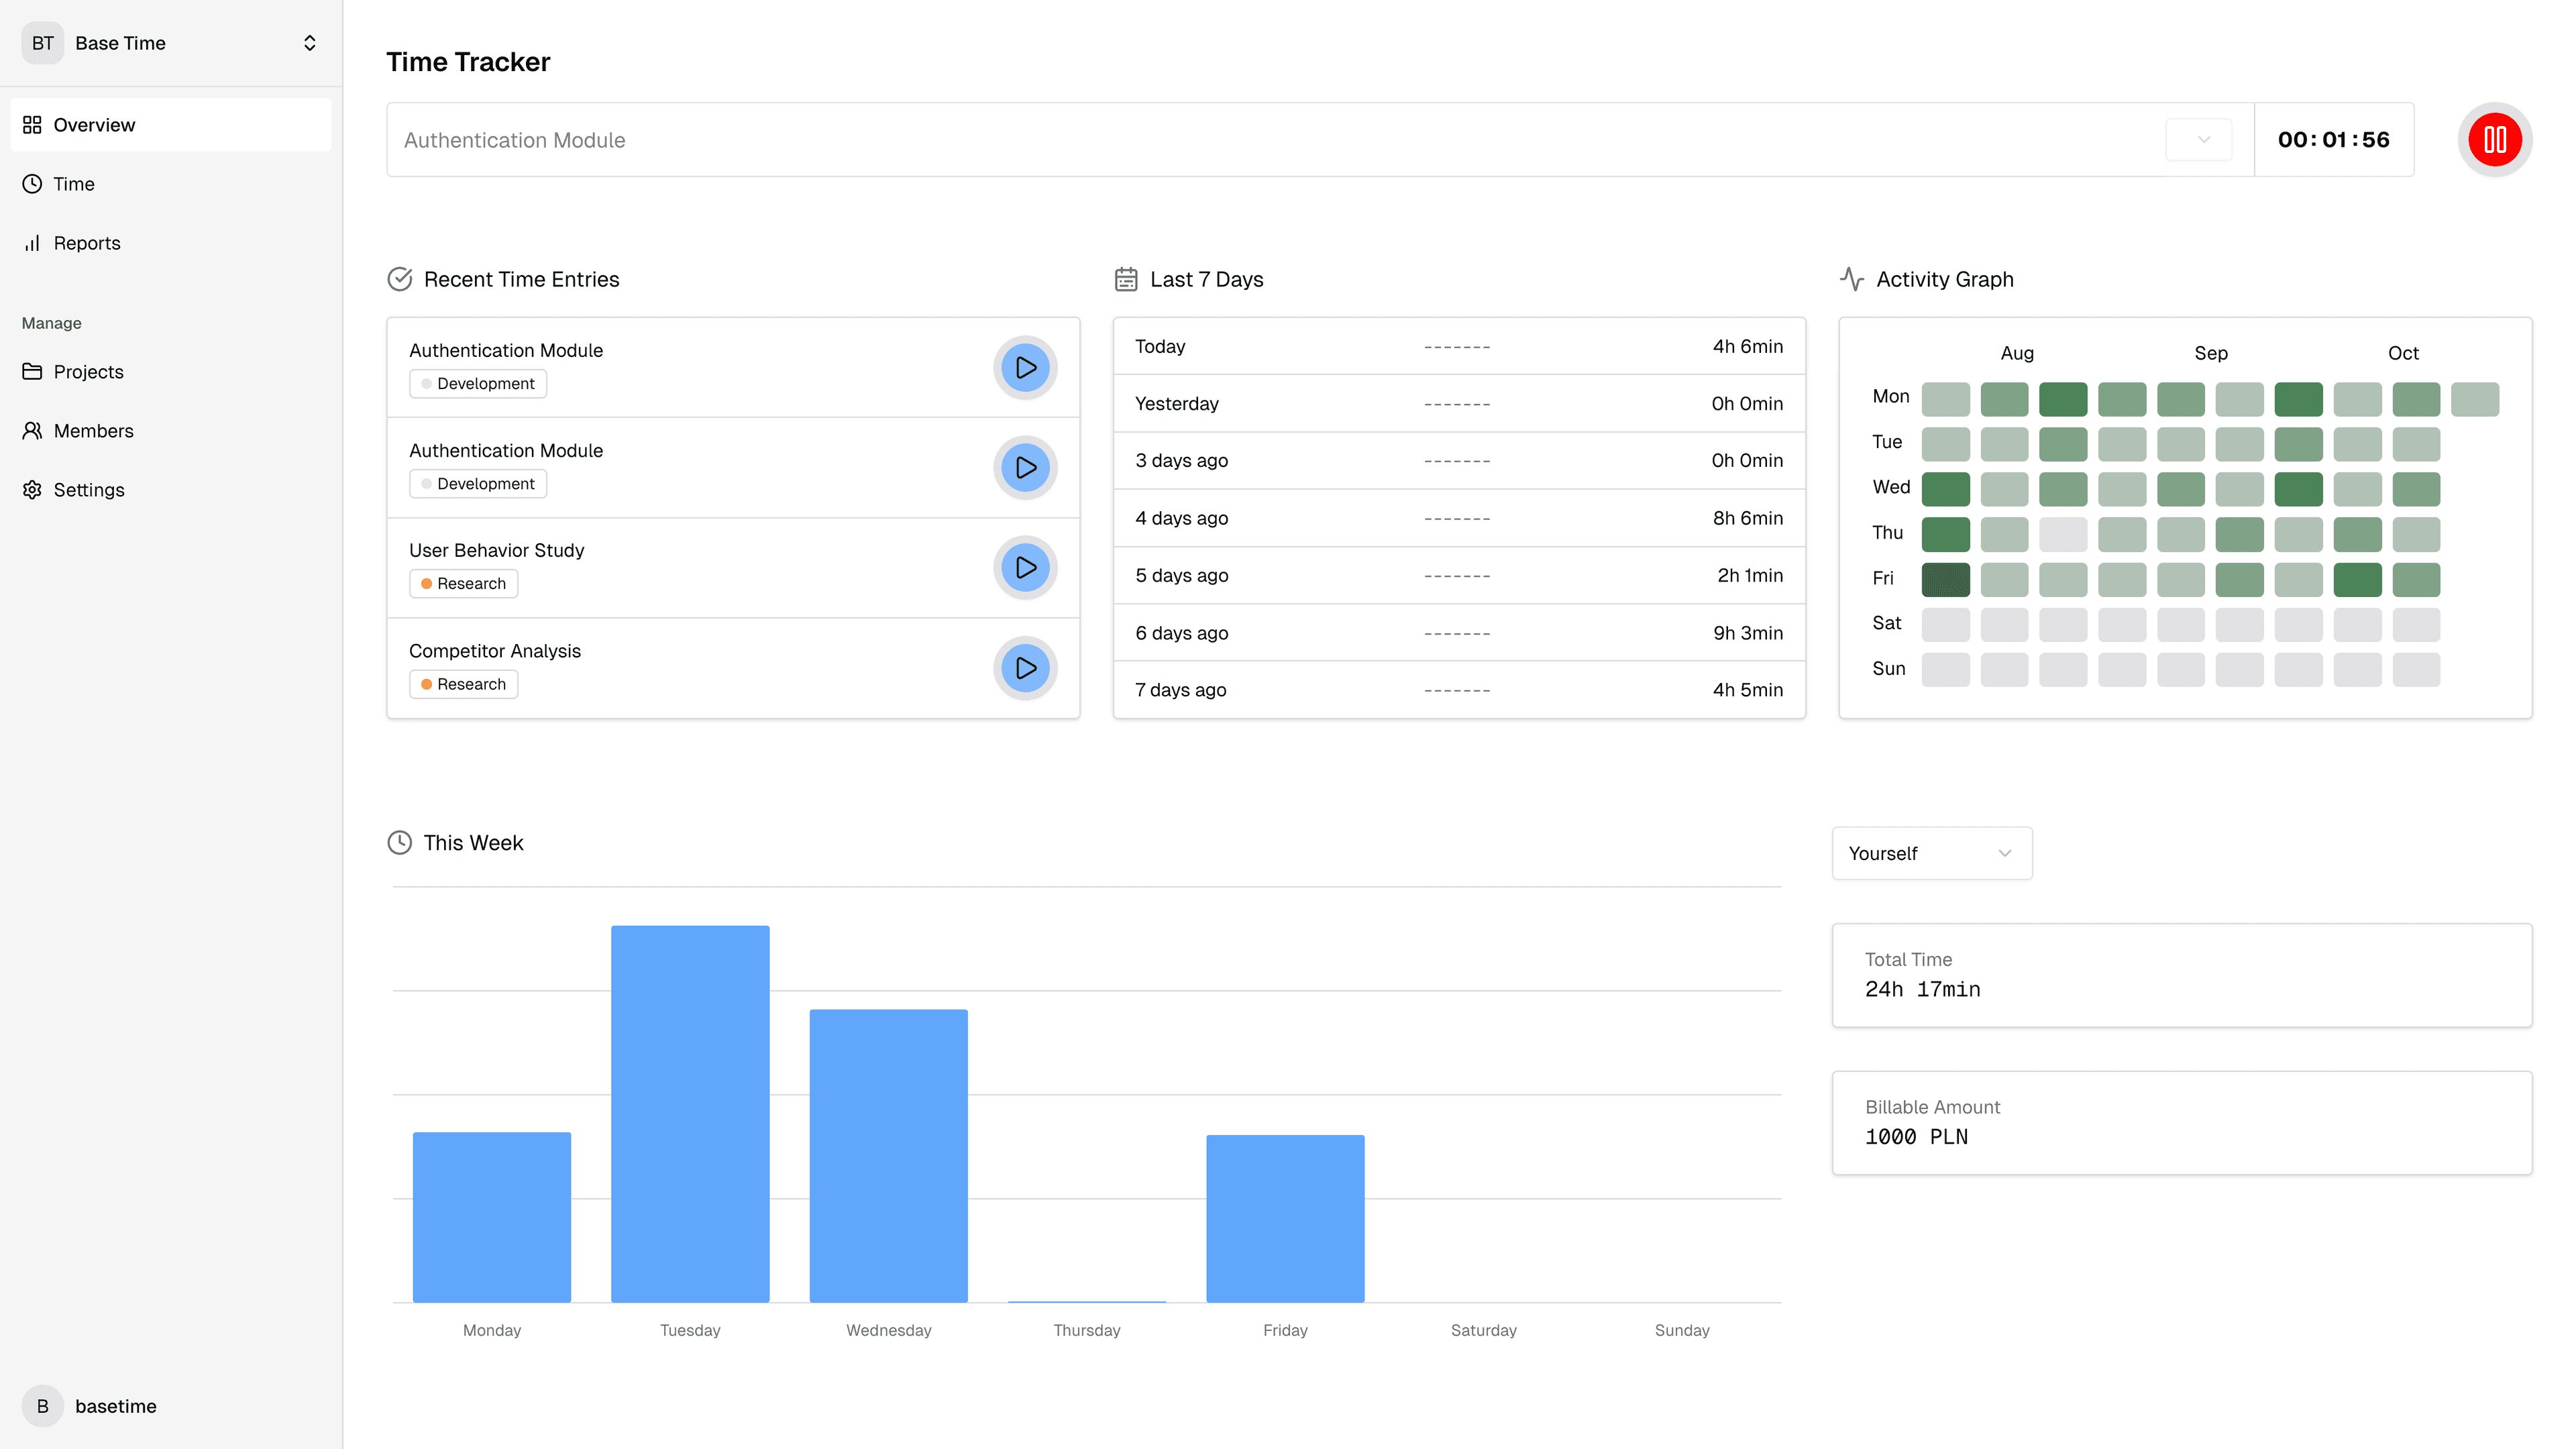
Task: Open Settings from the sidebar
Action: click(x=88, y=490)
